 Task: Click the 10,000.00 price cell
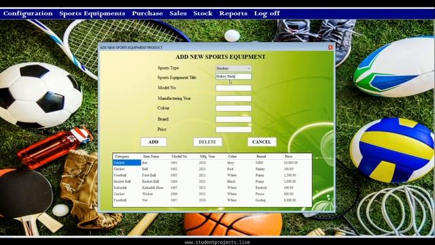(291, 163)
